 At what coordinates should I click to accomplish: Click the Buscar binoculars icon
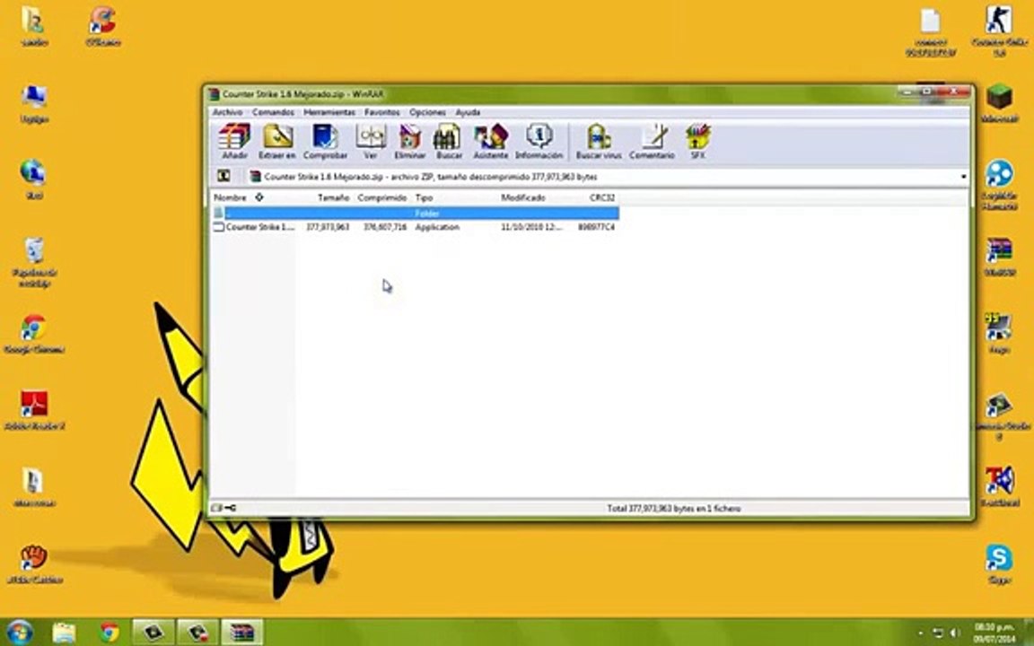coord(449,141)
